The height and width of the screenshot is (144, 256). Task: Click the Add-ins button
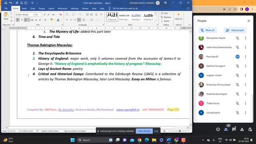point(178,16)
